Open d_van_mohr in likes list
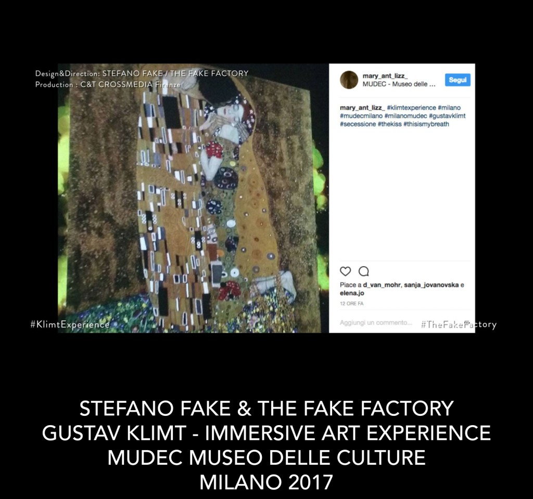The image size is (533, 499). pyautogui.click(x=383, y=285)
